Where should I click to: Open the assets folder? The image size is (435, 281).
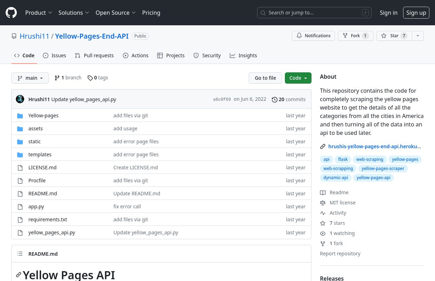click(35, 129)
